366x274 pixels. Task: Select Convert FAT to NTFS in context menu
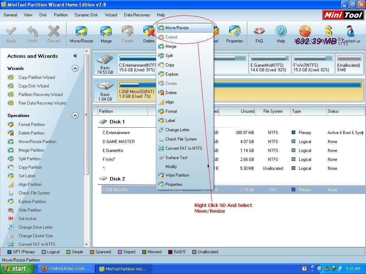(185, 148)
